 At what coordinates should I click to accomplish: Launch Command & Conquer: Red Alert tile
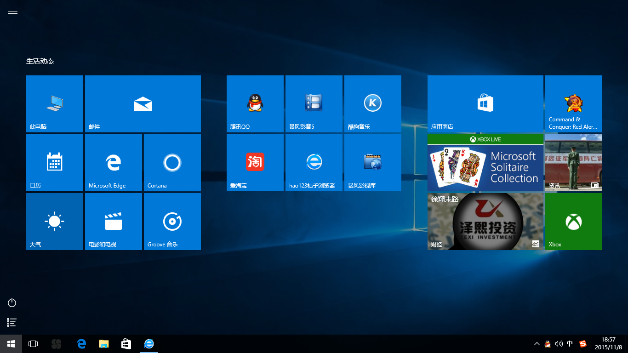tap(574, 104)
